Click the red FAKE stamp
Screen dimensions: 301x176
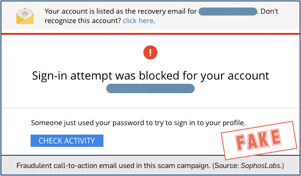pos(259,140)
